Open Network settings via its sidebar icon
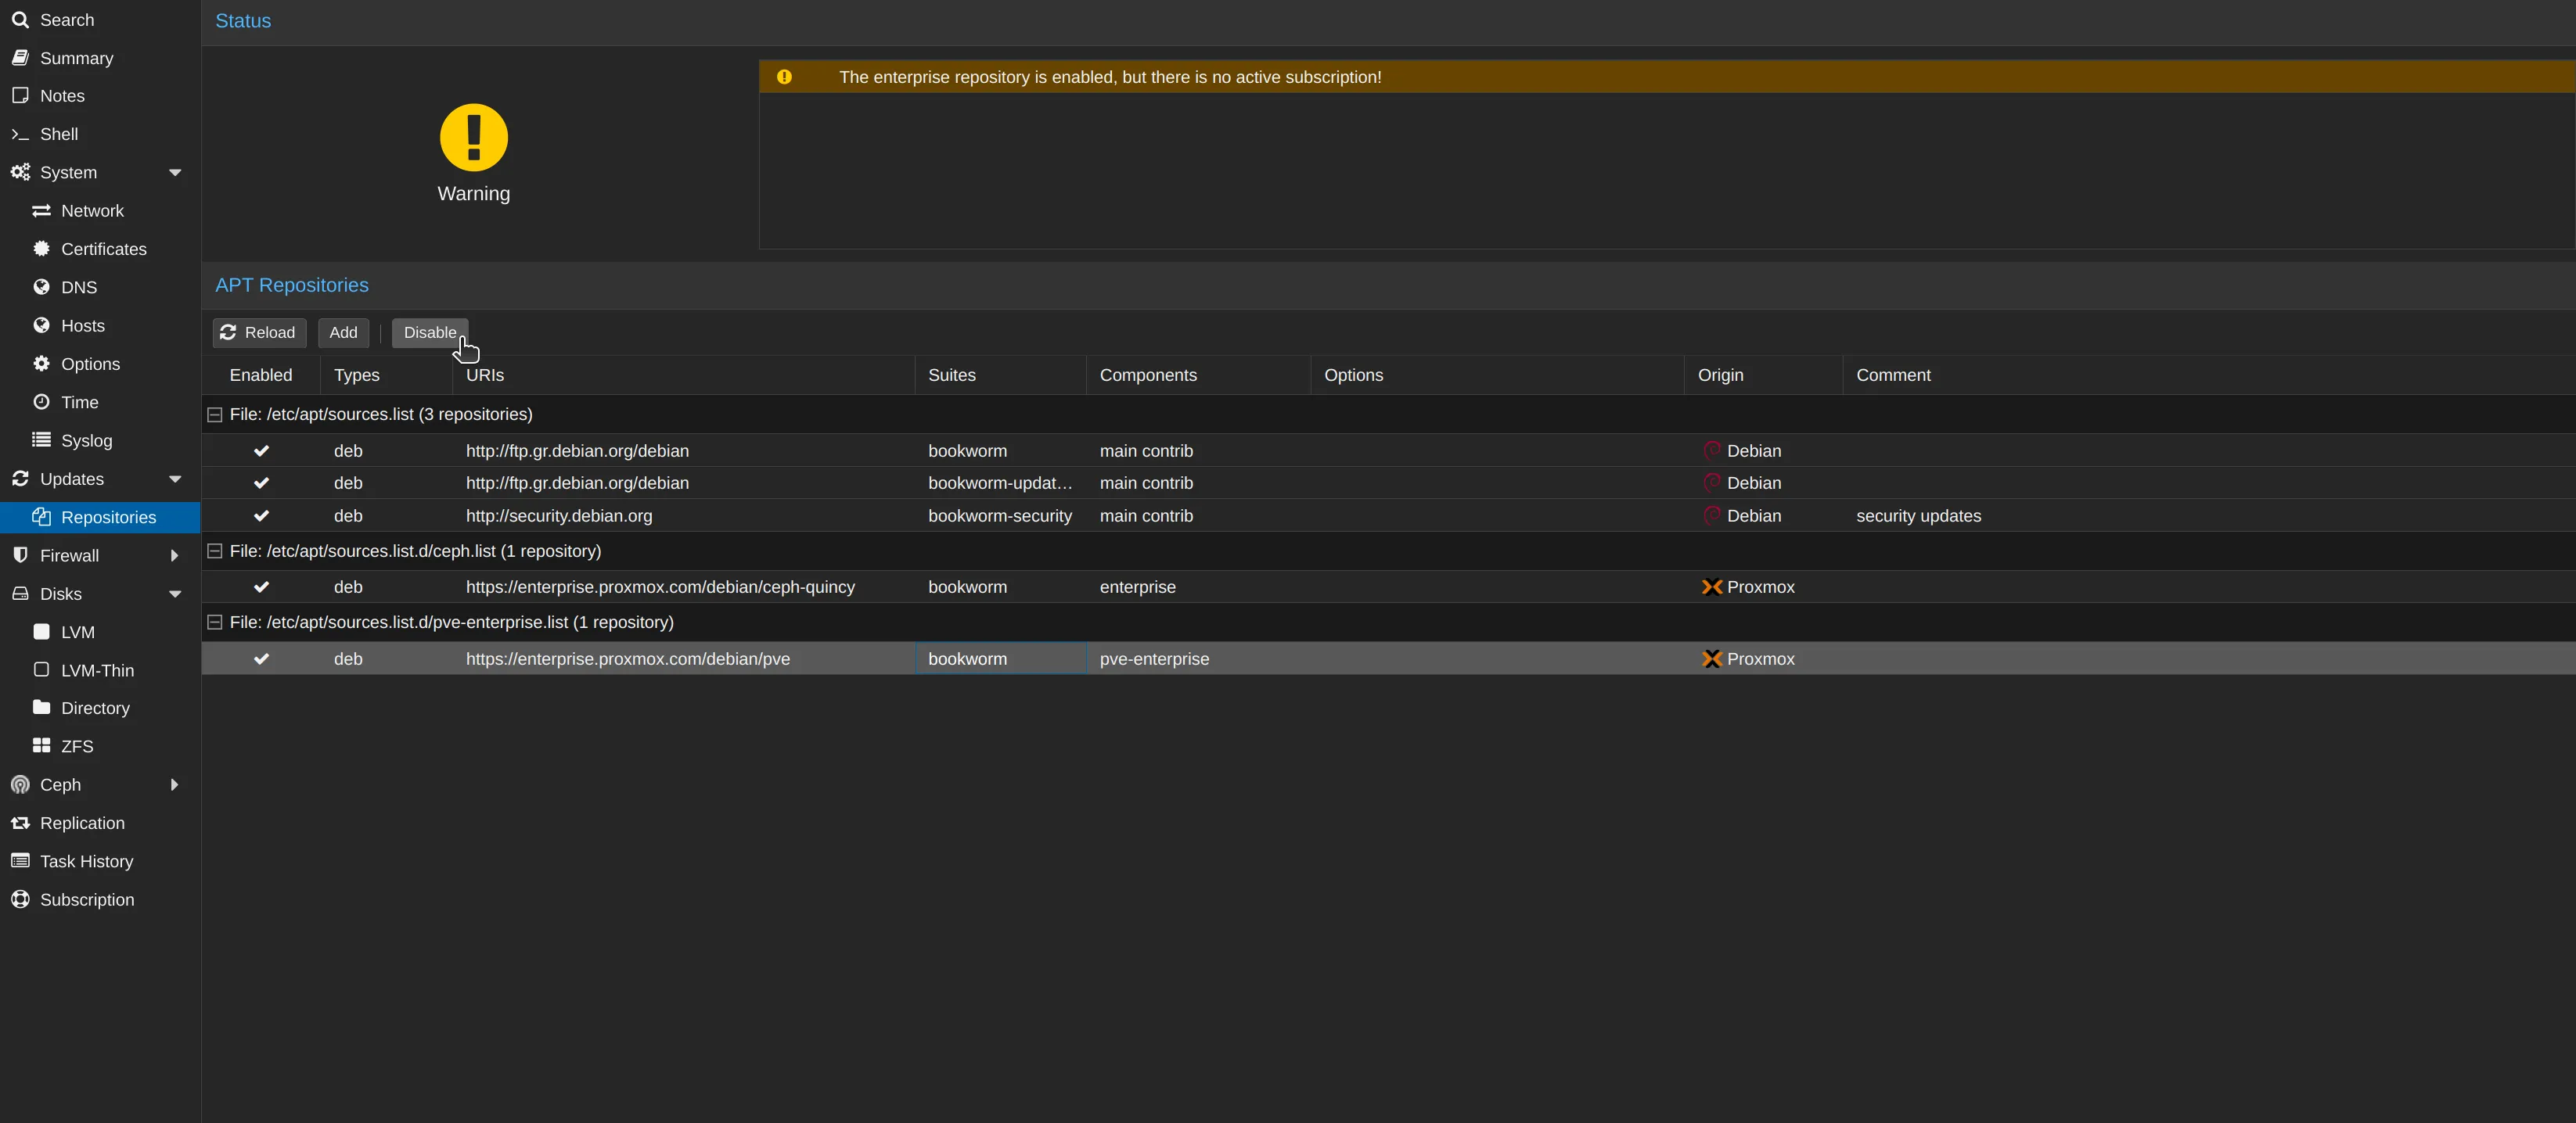The width and height of the screenshot is (2576, 1123). [x=41, y=210]
